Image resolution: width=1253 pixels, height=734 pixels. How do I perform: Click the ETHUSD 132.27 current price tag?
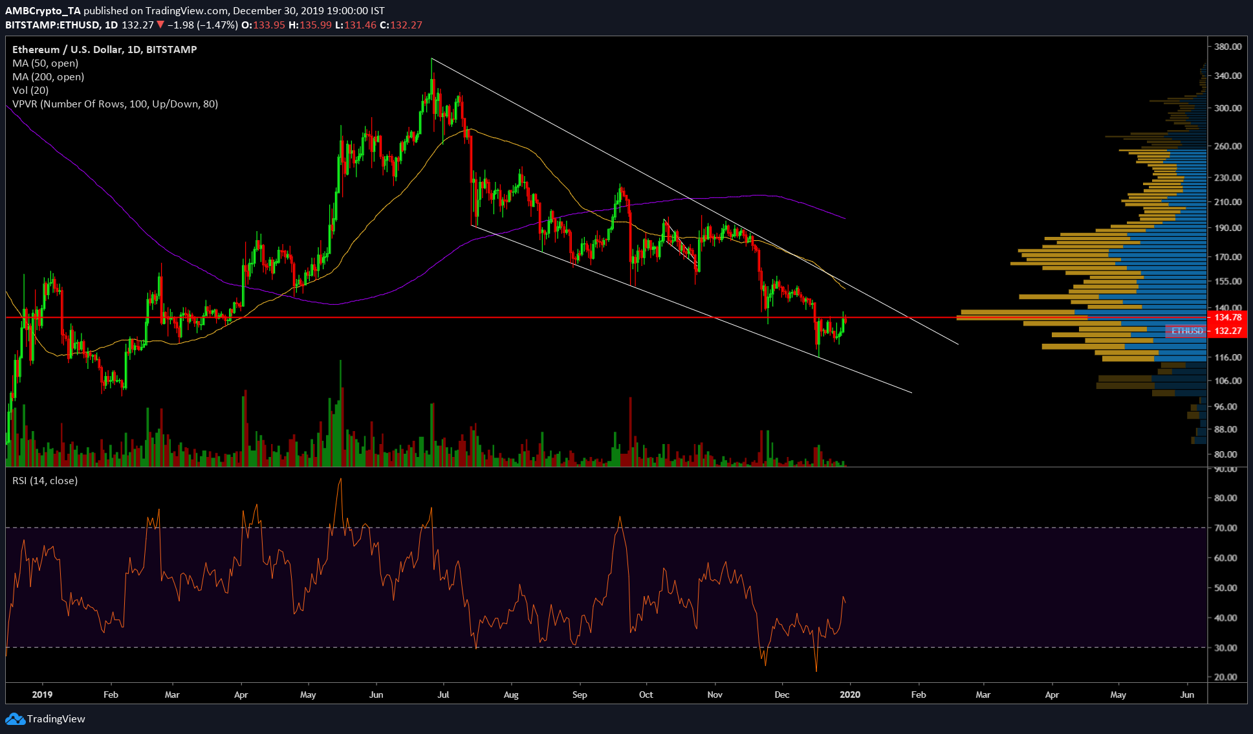(1206, 331)
